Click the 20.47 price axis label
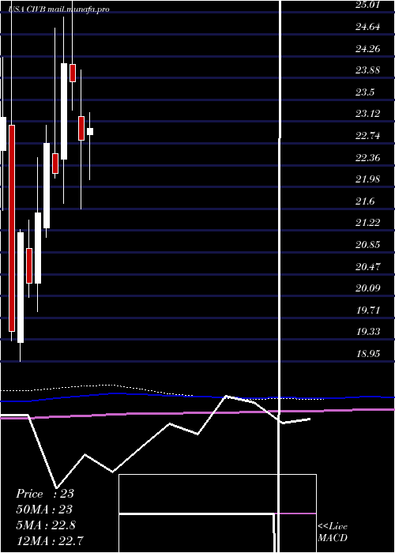This screenshot has height=553, width=395. (368, 267)
